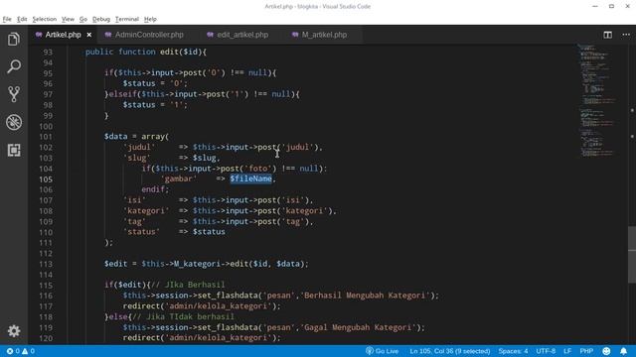Click line number 113 in gutter

pyautogui.click(x=46, y=264)
